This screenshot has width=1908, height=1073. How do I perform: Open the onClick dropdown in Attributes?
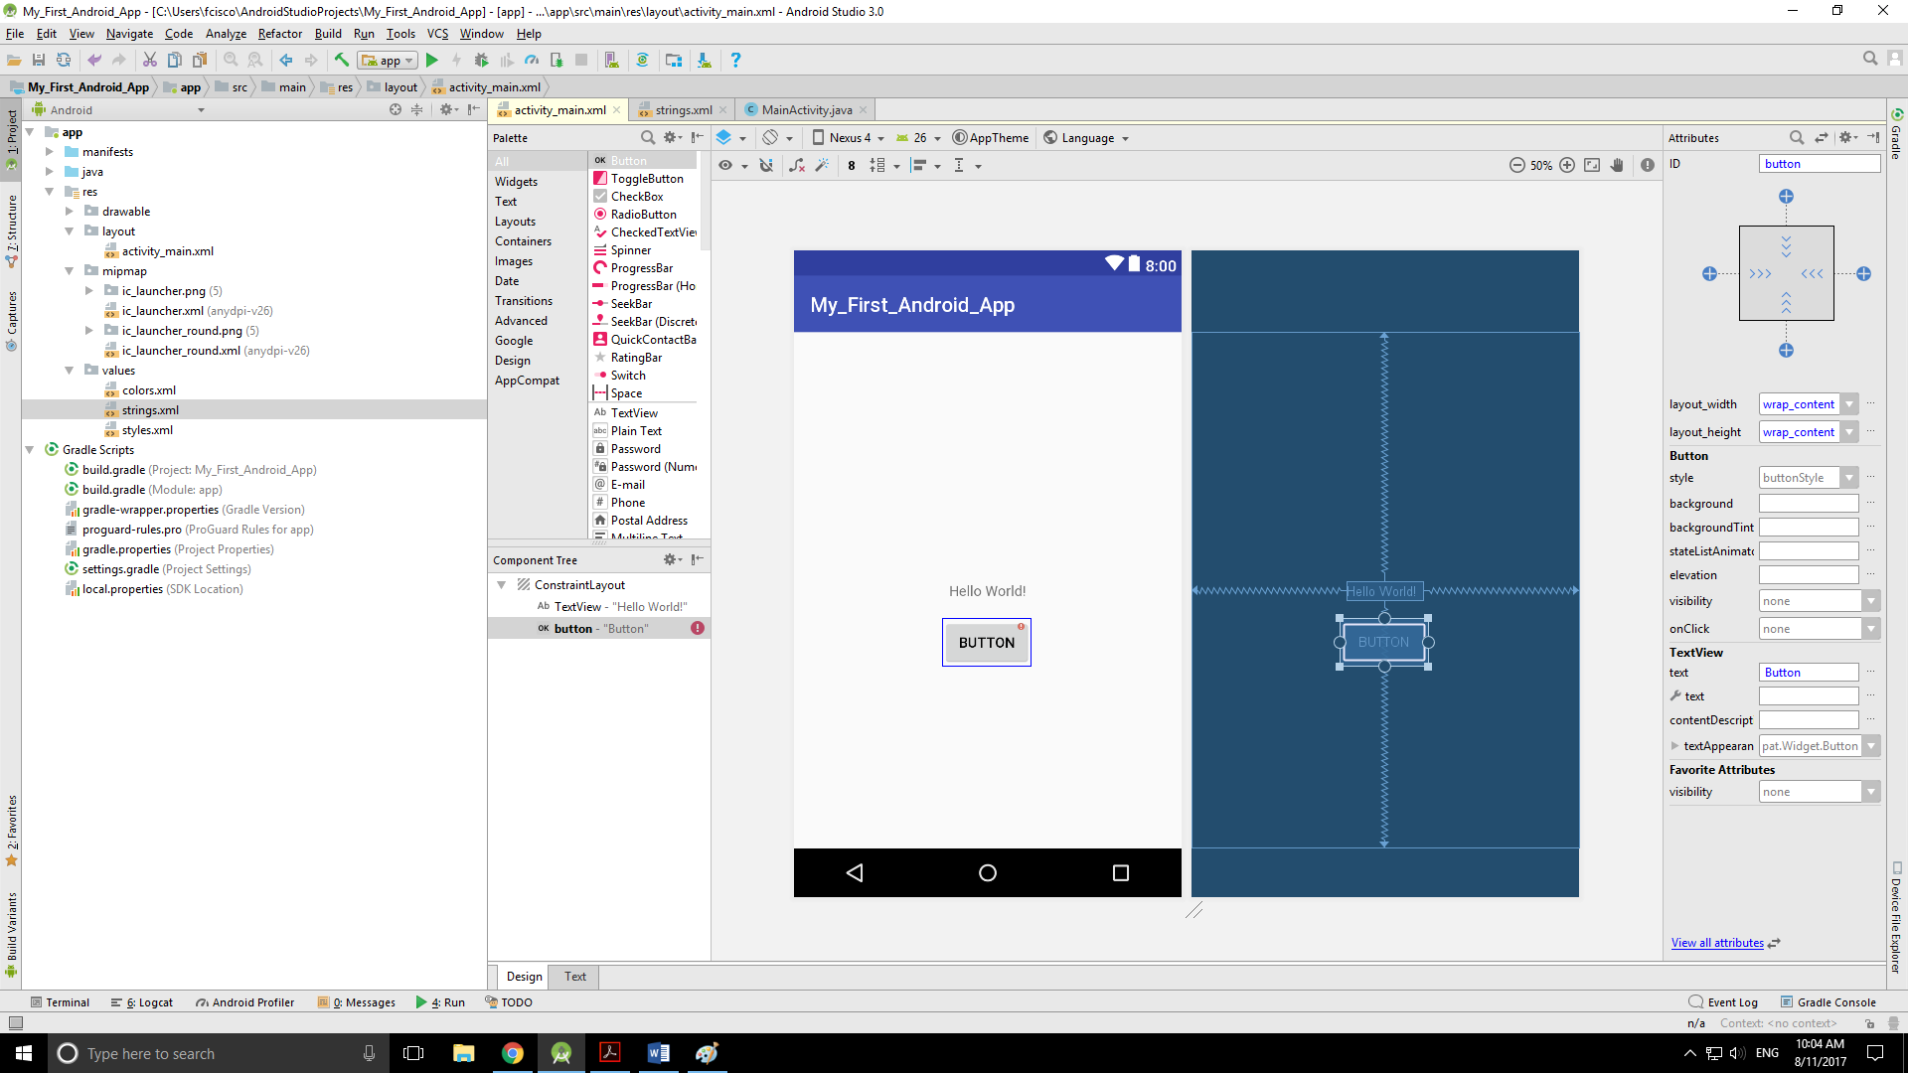point(1870,629)
